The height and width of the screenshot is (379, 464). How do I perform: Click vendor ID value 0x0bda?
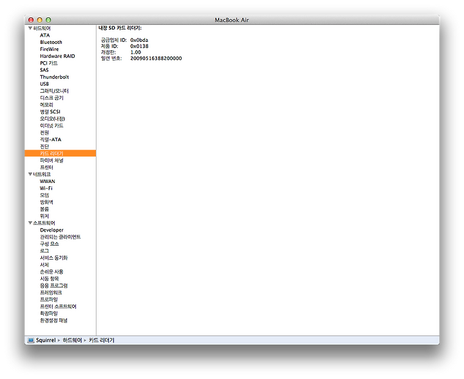click(x=139, y=40)
